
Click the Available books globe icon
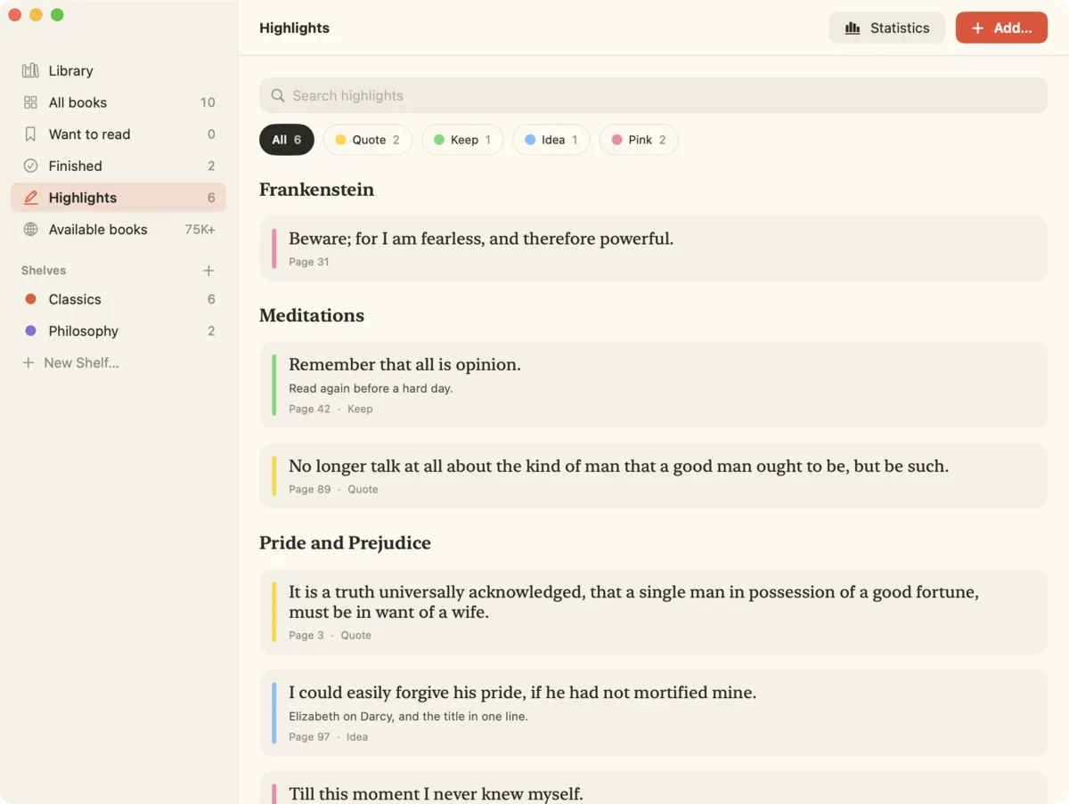point(30,230)
